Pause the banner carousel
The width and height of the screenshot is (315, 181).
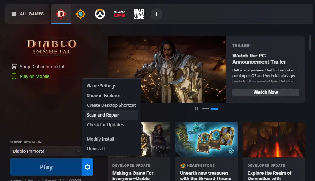197,109
